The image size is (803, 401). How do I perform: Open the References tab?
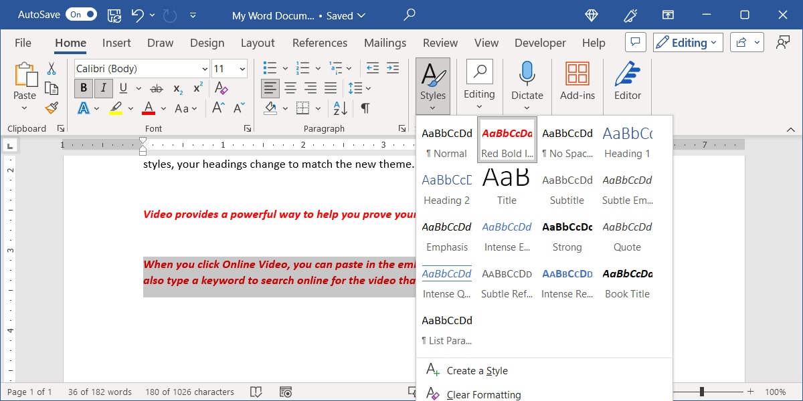click(319, 43)
